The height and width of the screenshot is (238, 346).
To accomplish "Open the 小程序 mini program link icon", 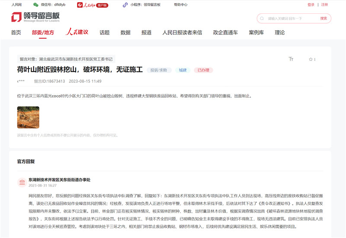I will click(x=125, y=5).
